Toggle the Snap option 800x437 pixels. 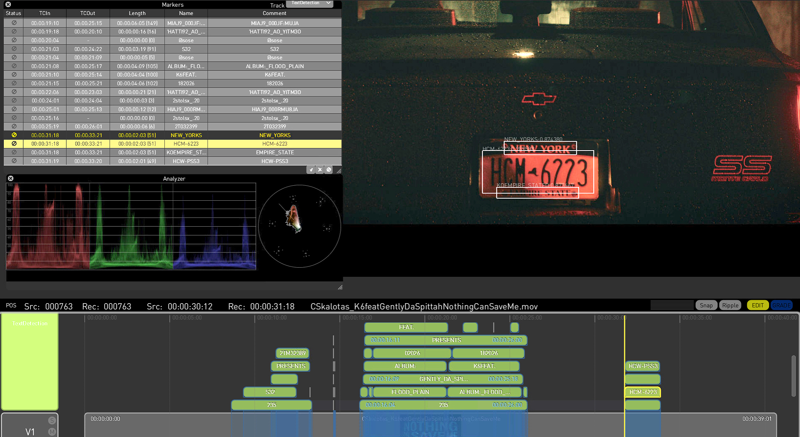point(706,305)
